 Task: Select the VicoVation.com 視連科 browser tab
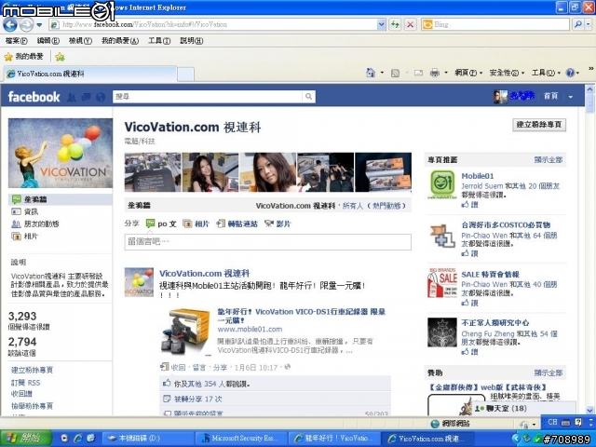[90, 74]
